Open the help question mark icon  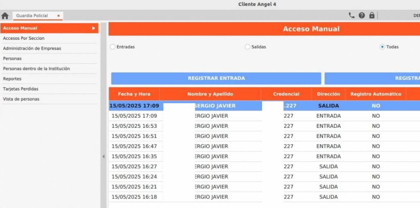(362, 16)
